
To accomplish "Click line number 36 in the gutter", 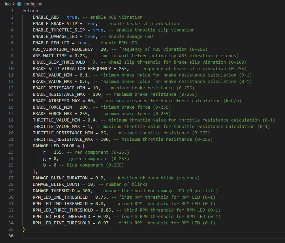I will coord(11,236).
